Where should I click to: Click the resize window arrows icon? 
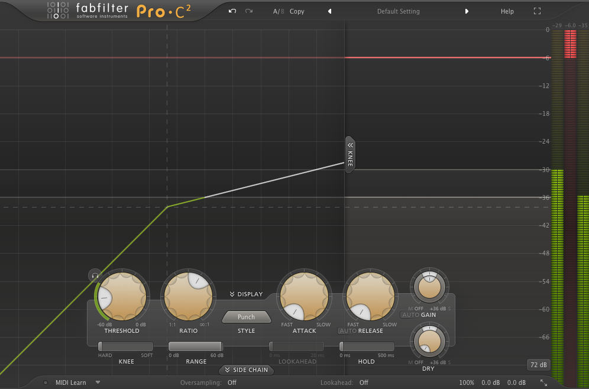coord(543,382)
